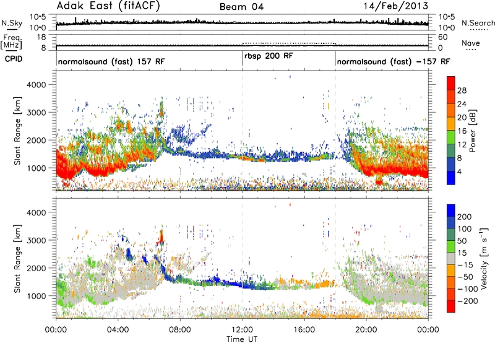Click the 'Freq. [MHz]' axis label
This screenshot has height=343, width=495.
click(x=11, y=42)
